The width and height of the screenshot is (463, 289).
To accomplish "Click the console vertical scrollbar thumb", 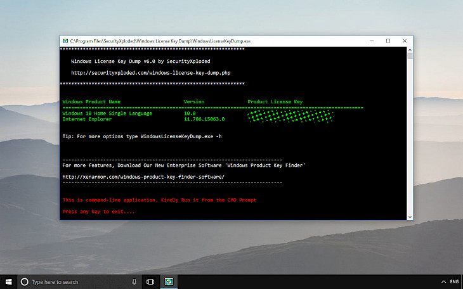I will 410,56.
